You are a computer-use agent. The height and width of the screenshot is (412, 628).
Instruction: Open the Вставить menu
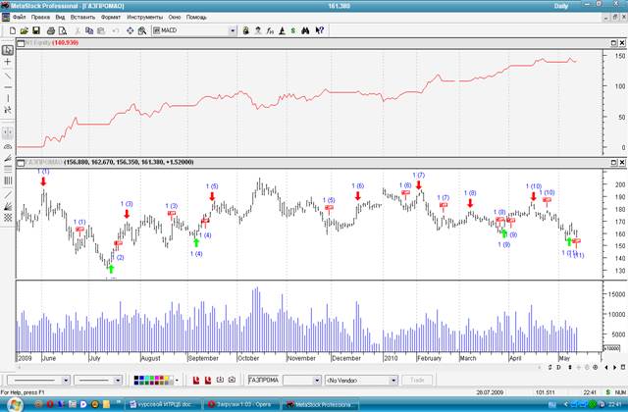point(82,18)
